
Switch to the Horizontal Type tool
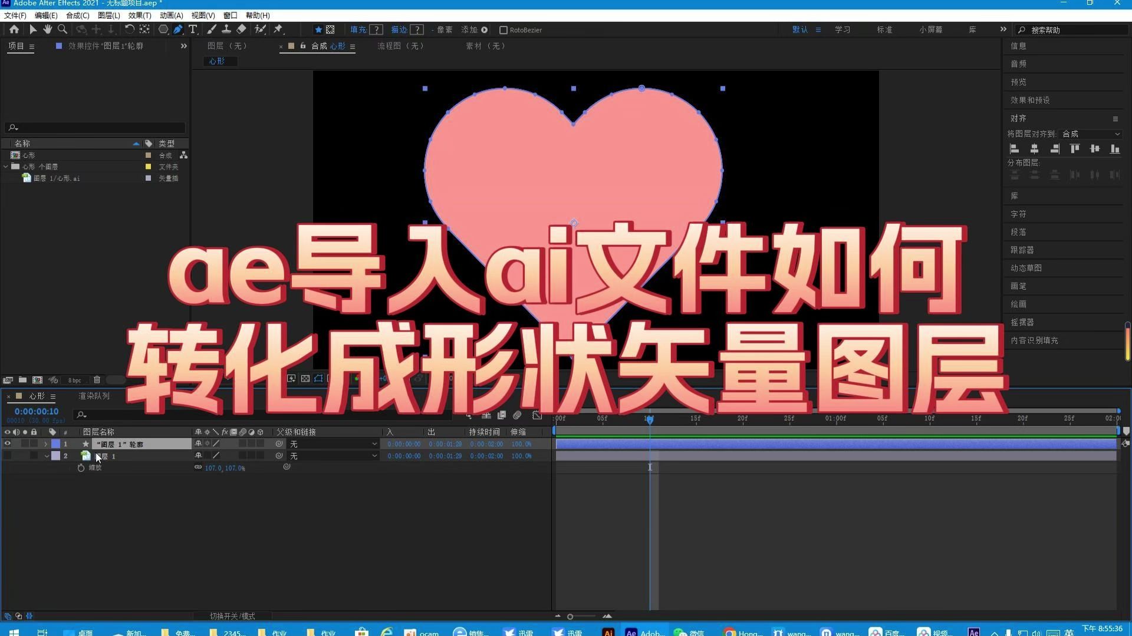[x=193, y=29]
